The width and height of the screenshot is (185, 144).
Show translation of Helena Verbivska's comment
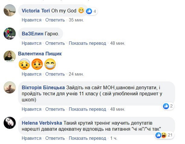(x=87, y=139)
